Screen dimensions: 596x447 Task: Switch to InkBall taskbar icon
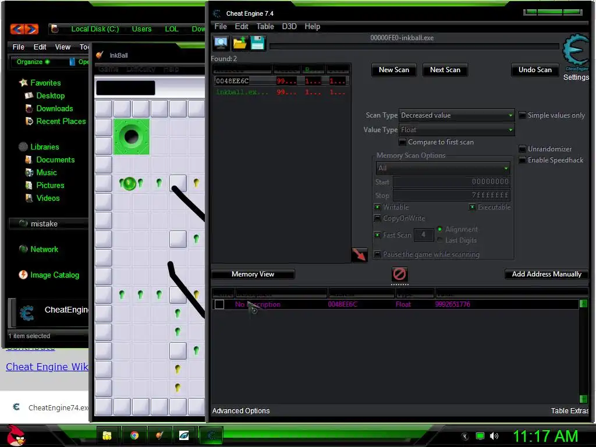(x=159, y=435)
